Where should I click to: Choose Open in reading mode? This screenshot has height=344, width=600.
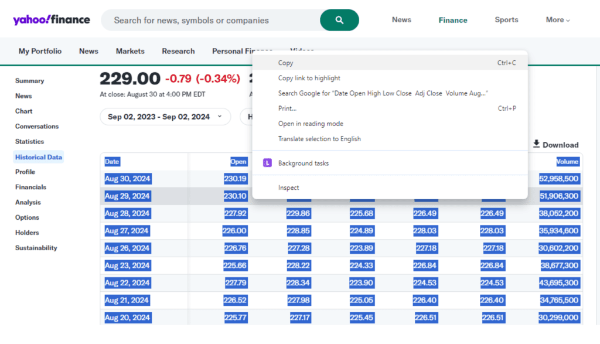[311, 124]
